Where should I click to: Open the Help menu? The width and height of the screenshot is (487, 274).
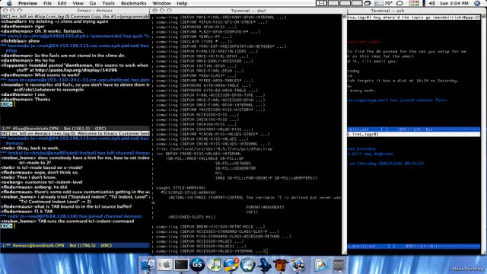[x=182, y=3]
